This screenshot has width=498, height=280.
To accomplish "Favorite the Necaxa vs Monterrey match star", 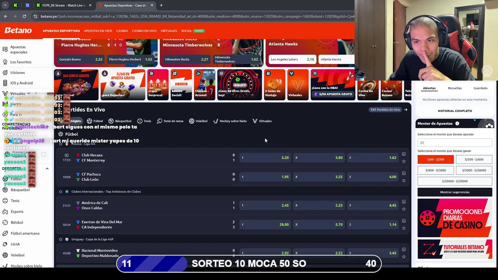I will [x=404, y=161].
